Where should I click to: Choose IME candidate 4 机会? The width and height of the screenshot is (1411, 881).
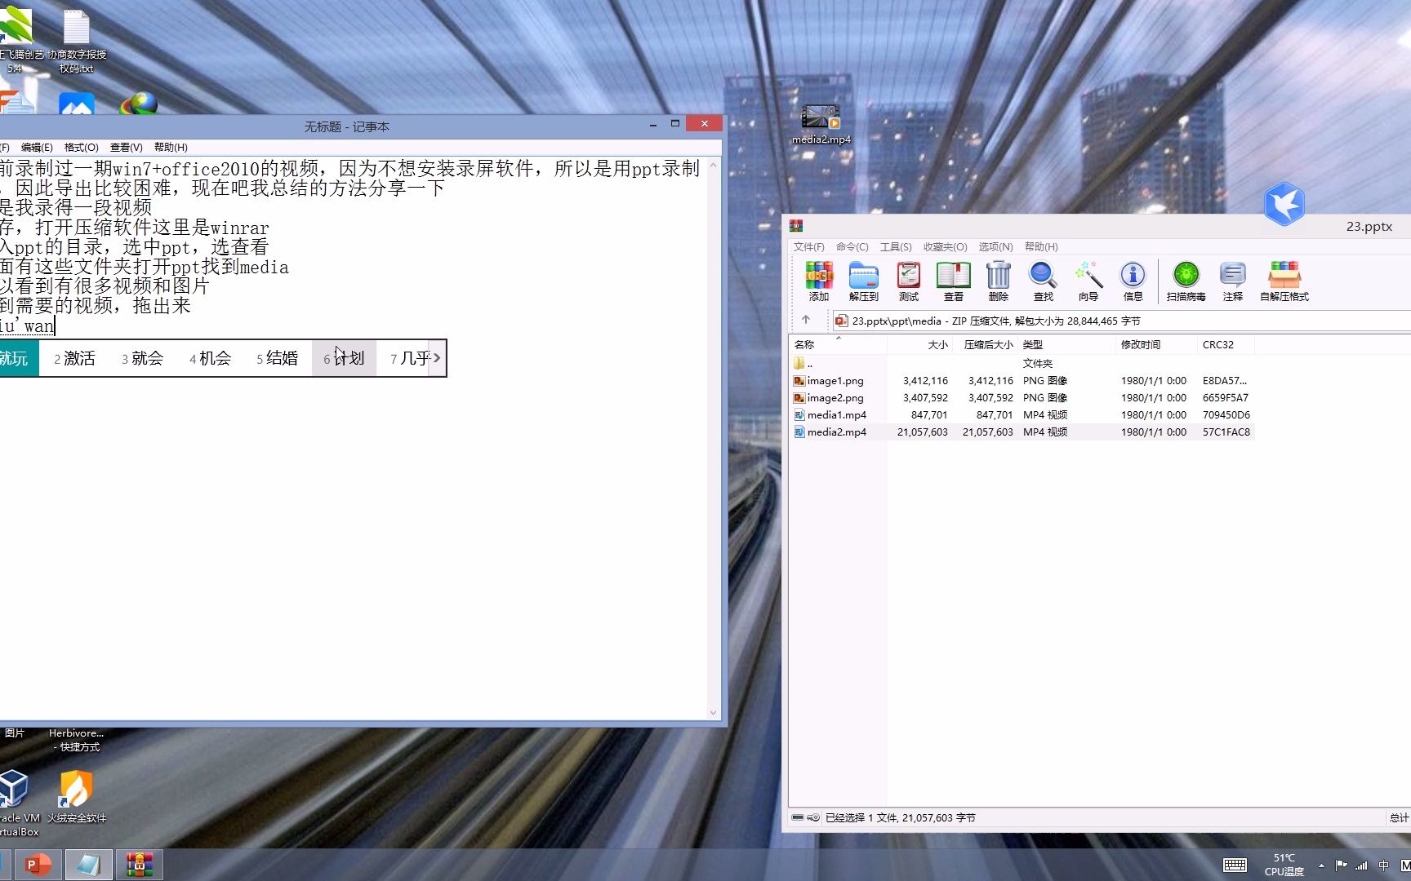pyautogui.click(x=210, y=358)
